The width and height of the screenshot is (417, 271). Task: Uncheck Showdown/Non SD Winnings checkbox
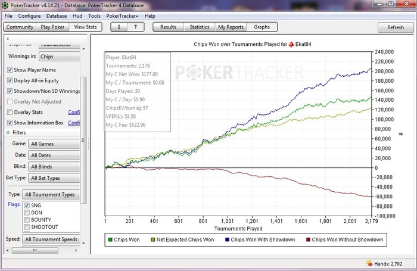click(10, 91)
